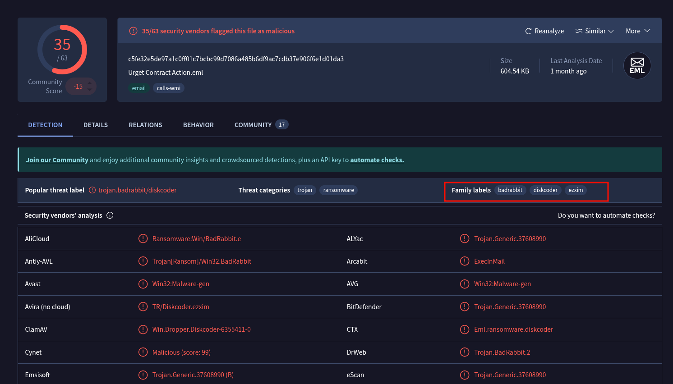
Task: Click the Arcabit detection alert icon
Action: pos(465,261)
